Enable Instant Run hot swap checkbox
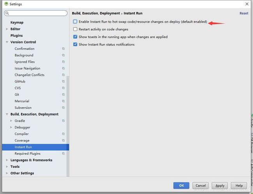Image resolution: width=253 pixels, height=194 pixels. pos(75,22)
